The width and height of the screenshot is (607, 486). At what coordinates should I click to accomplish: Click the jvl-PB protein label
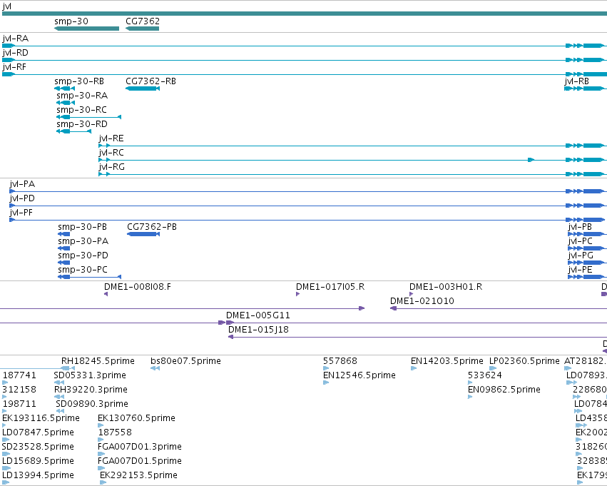click(x=580, y=227)
